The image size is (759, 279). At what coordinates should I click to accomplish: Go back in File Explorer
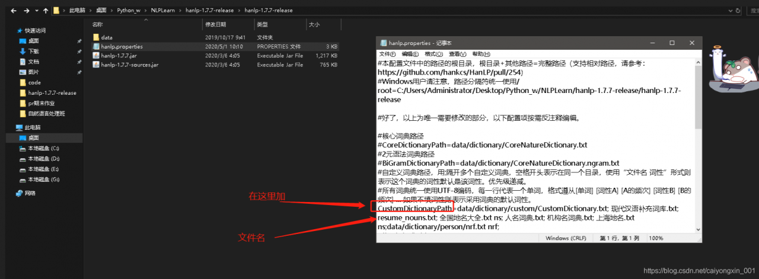[13, 11]
